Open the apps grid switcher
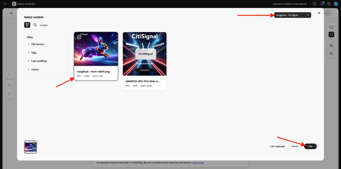 click(329, 4)
